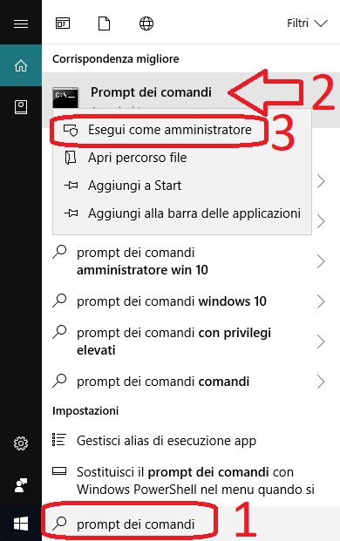Open the hamburger menu icon
340x541 pixels.
point(21,24)
